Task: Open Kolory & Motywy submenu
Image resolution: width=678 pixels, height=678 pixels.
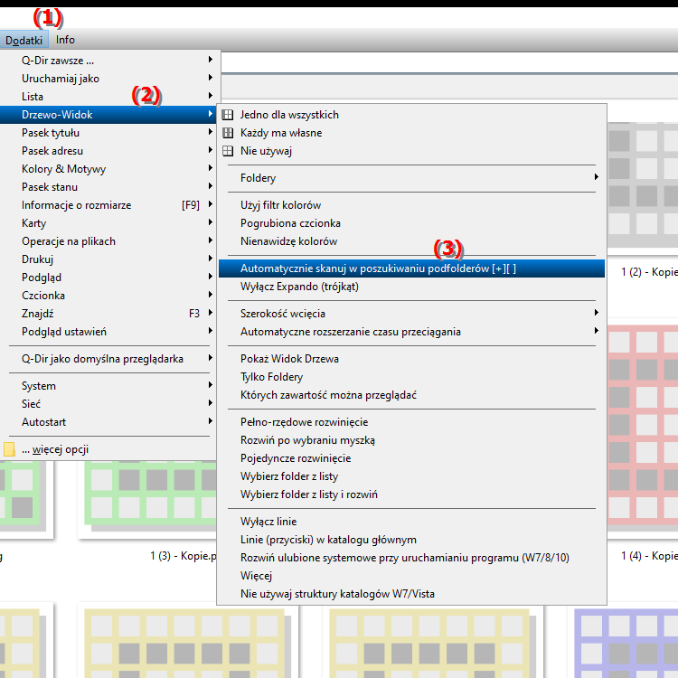Action: 108,169
